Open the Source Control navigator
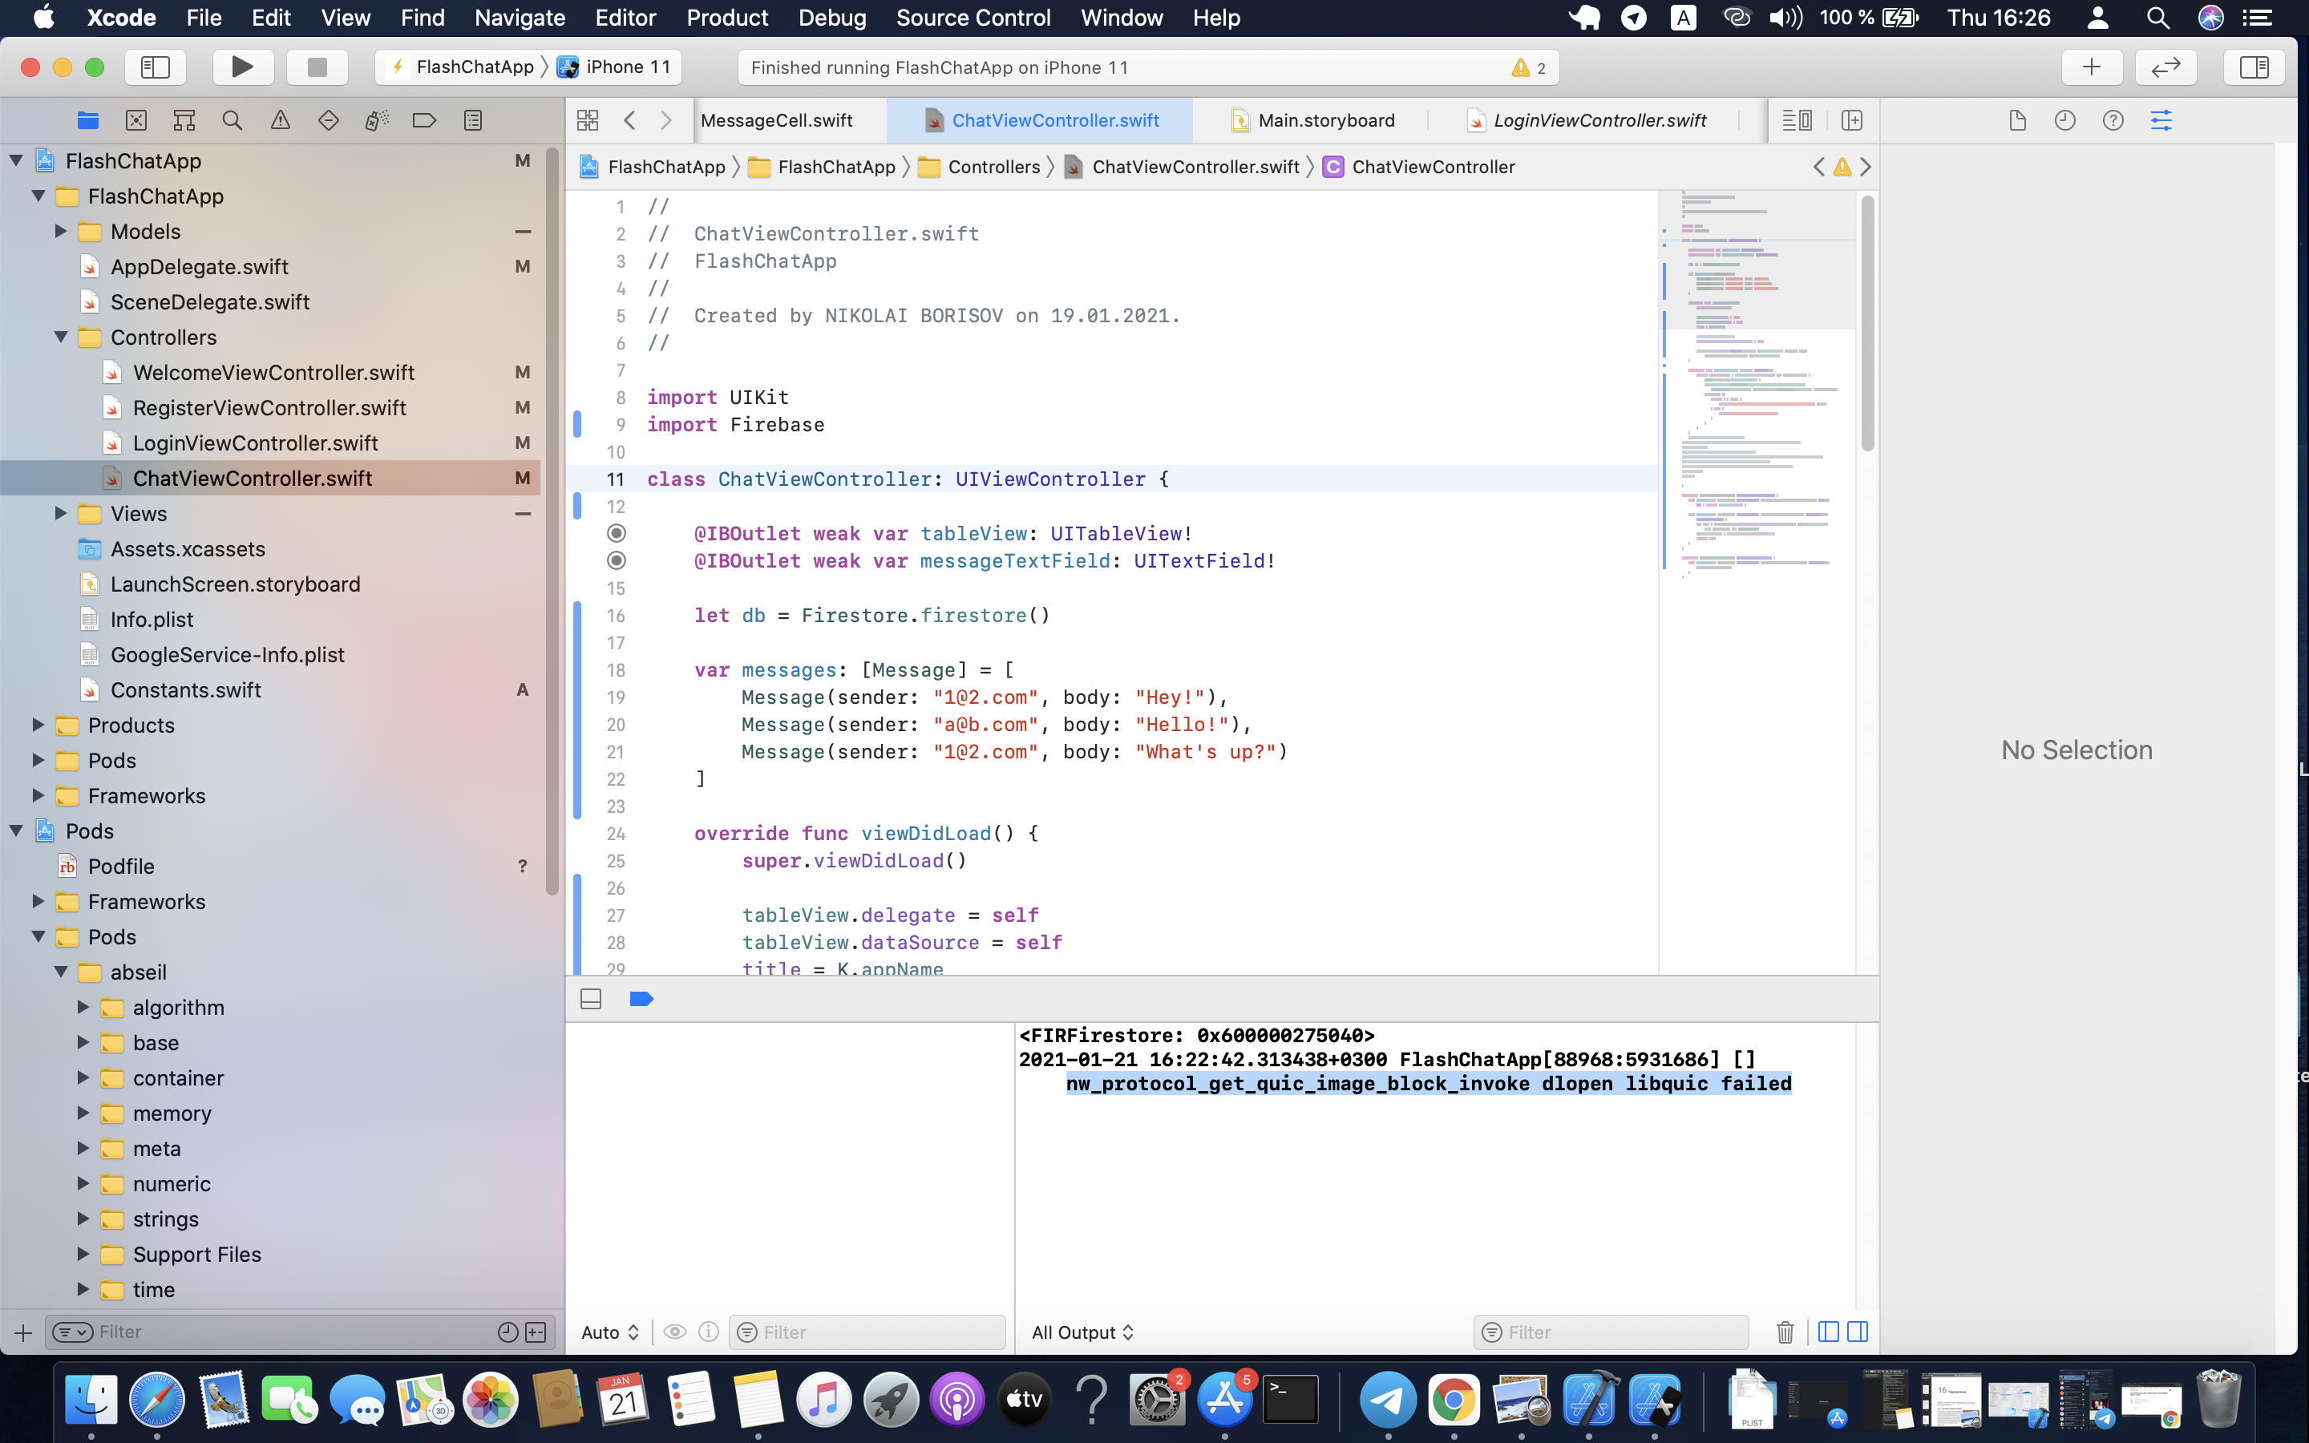 pyautogui.click(x=136, y=120)
